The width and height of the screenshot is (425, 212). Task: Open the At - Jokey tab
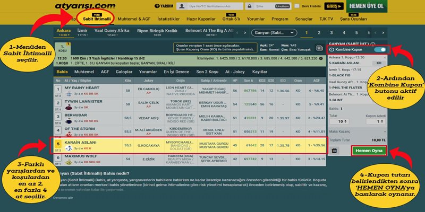point(235,72)
